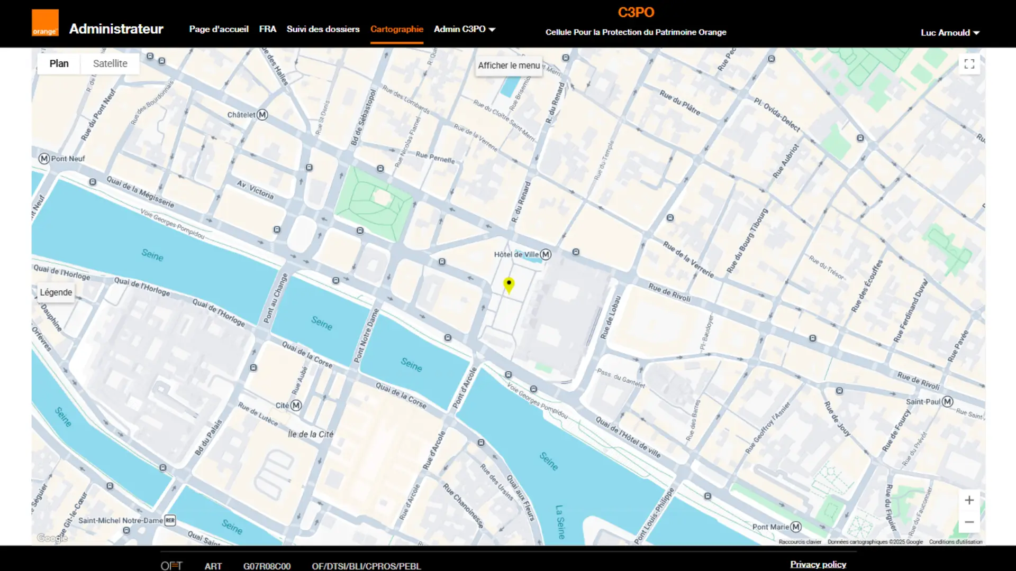Switch to Plan view
This screenshot has height=571, width=1016.
(59, 63)
